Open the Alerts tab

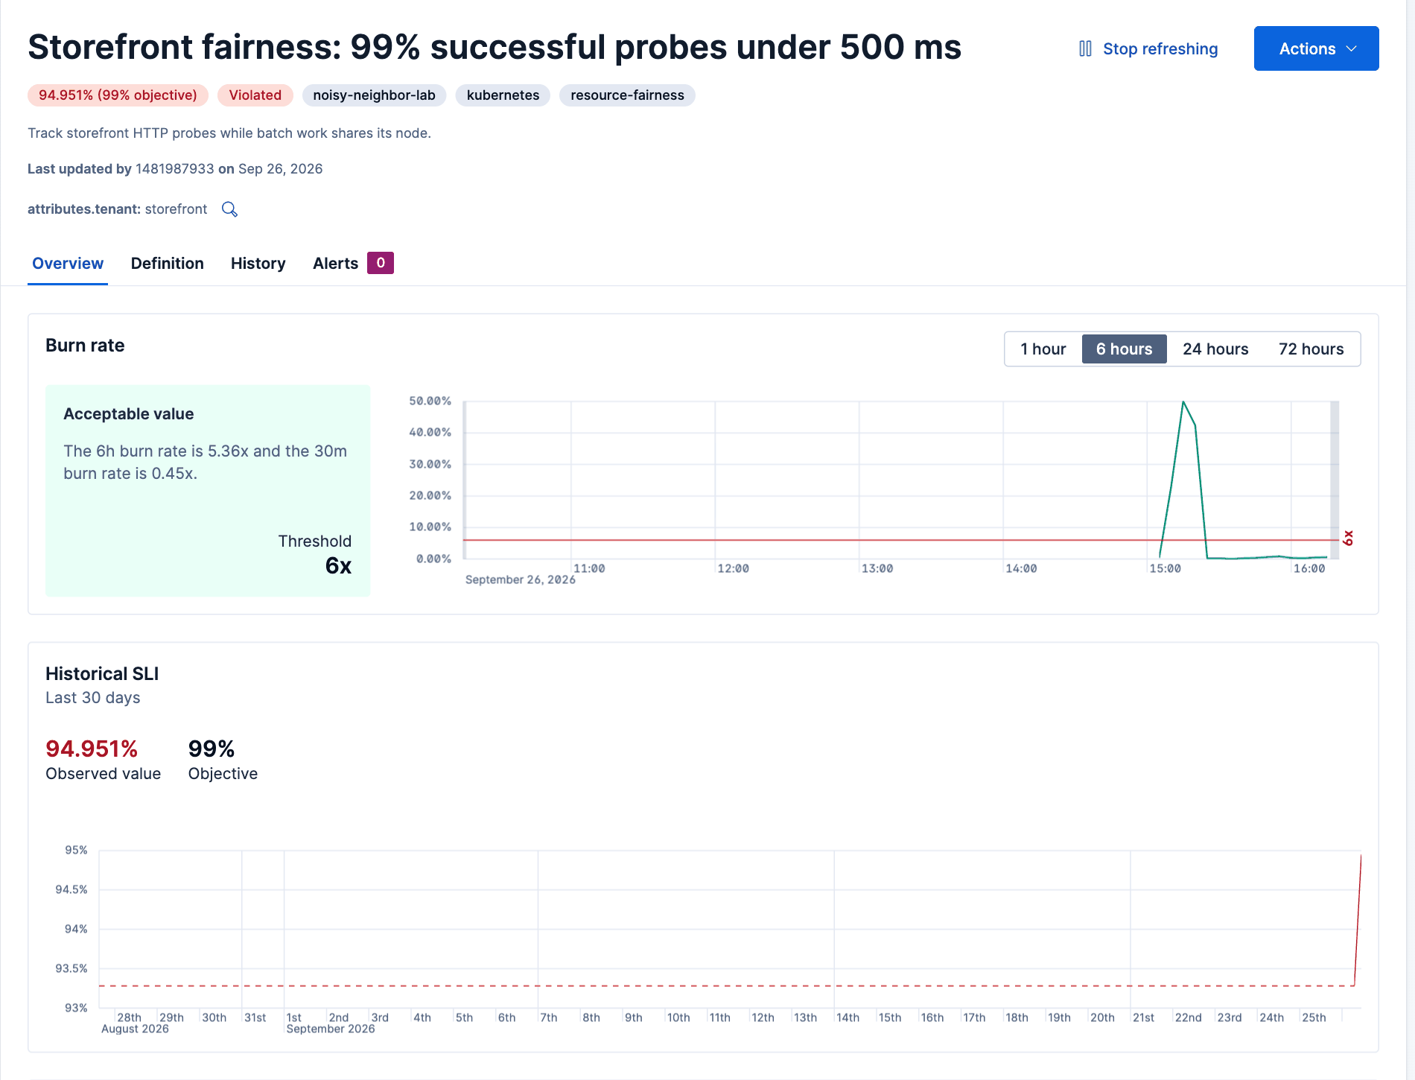coord(335,263)
